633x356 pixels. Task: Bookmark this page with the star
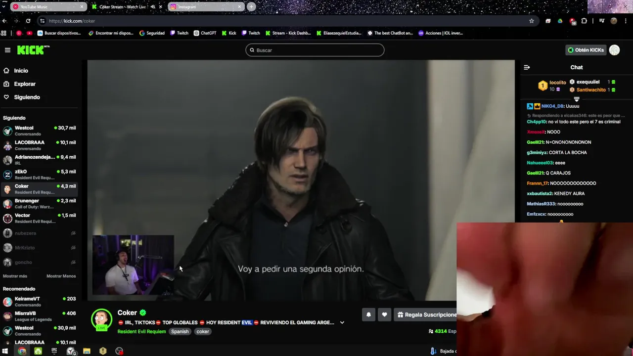(x=532, y=21)
